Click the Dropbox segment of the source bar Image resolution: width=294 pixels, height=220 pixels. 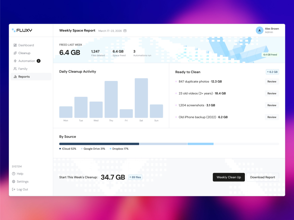[201, 144]
